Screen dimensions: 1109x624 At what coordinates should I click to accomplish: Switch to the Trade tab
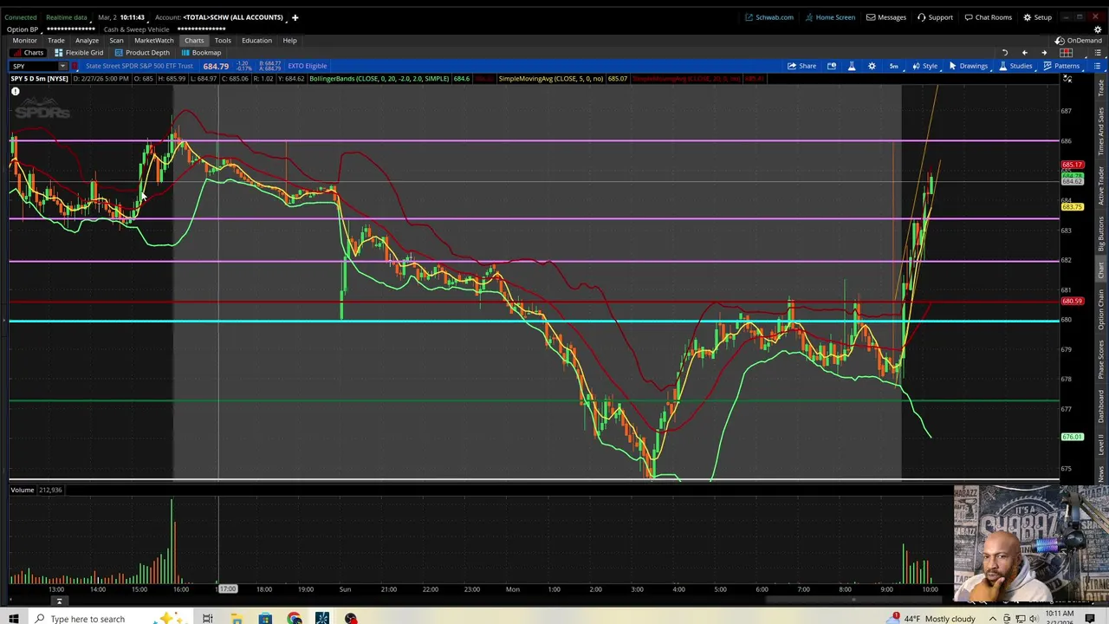point(55,41)
